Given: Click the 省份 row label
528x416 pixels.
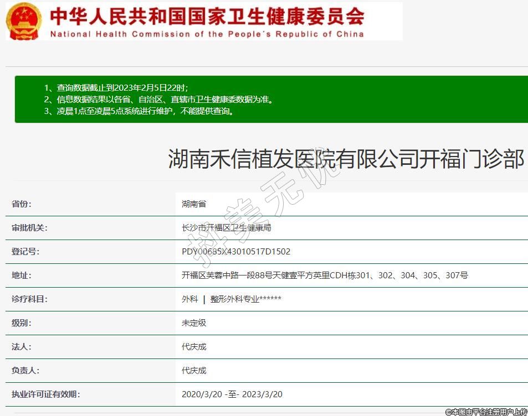Looking at the screenshot, I should coord(22,204).
